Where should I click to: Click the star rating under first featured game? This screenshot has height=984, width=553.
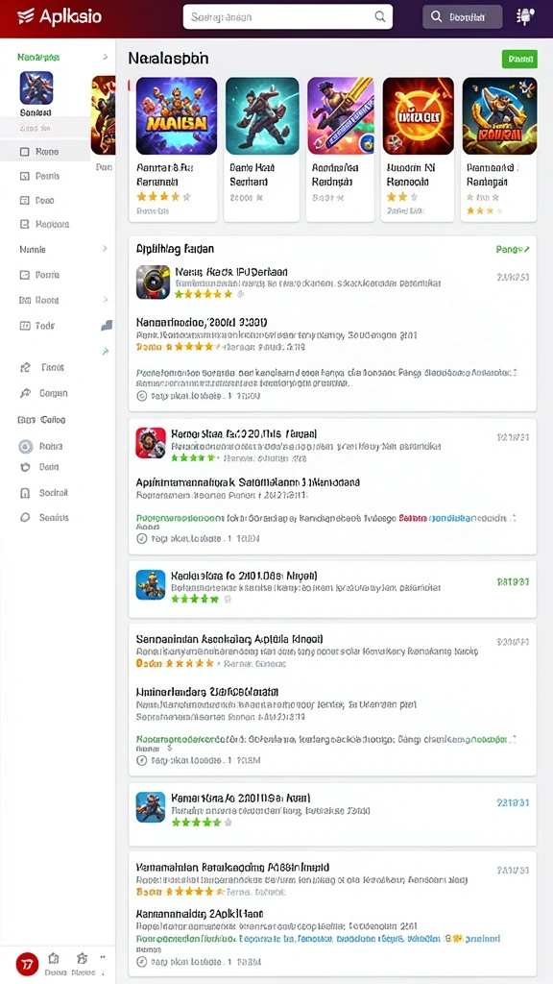(x=163, y=197)
